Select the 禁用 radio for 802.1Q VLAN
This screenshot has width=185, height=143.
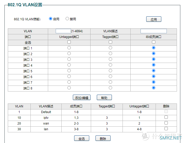pos(67,19)
